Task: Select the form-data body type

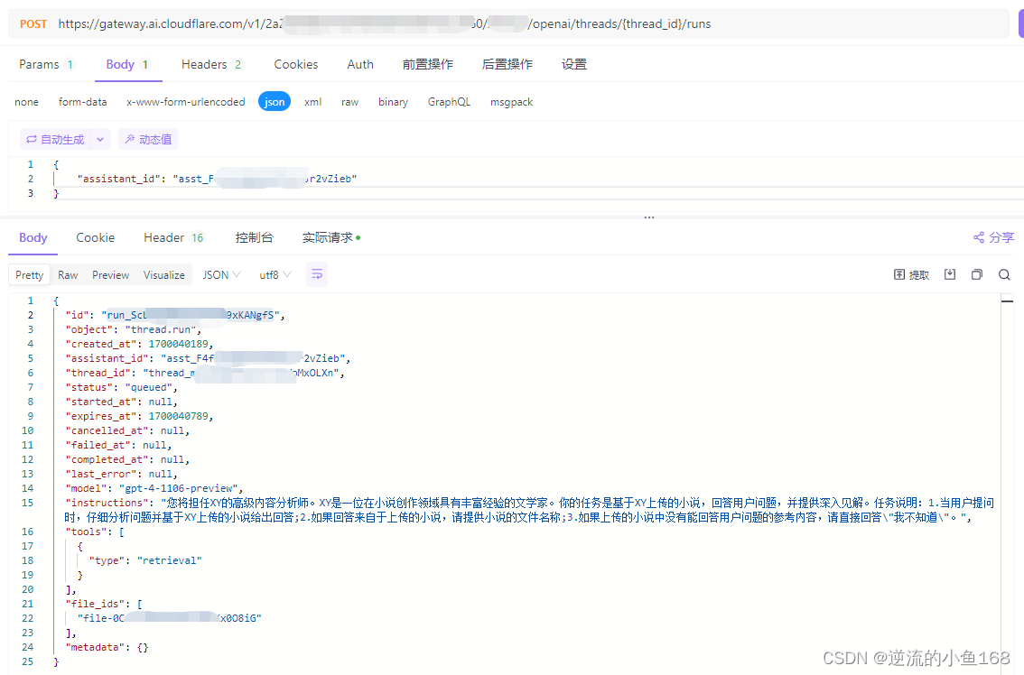Action: [82, 102]
